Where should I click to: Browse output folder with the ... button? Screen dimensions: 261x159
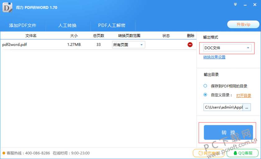pos(247,107)
